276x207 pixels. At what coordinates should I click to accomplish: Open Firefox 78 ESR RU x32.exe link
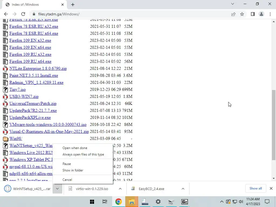tap(34, 26)
